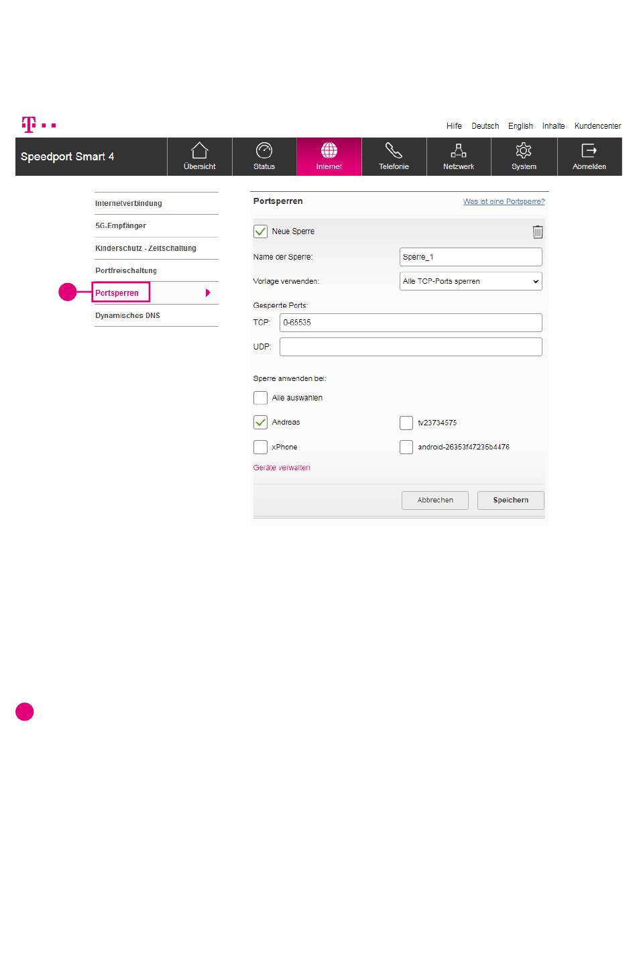Click the Name der Sperre input field
637x956 pixels.
(x=471, y=257)
